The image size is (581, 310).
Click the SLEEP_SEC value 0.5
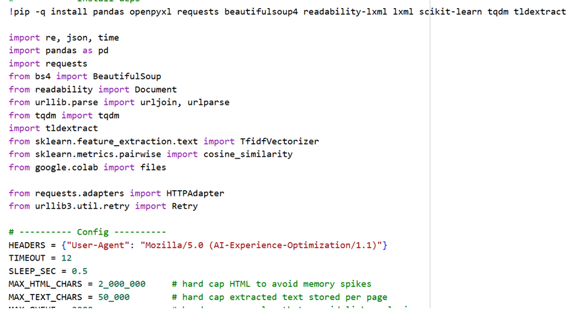point(79,271)
